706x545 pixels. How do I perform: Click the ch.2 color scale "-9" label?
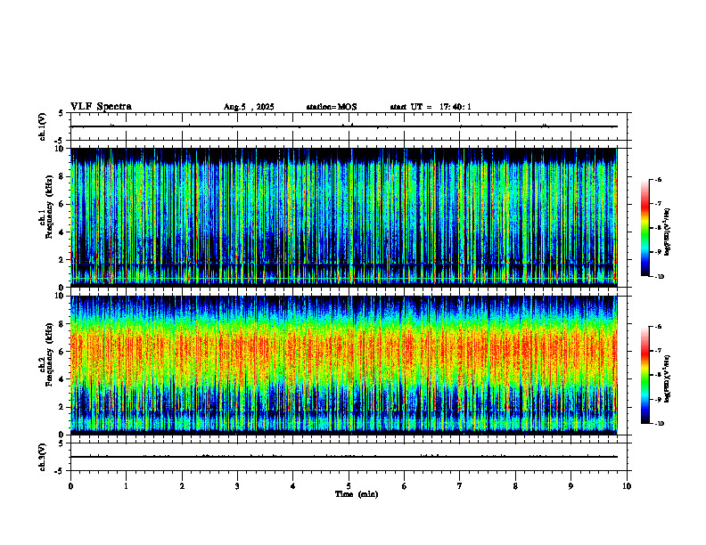658,399
